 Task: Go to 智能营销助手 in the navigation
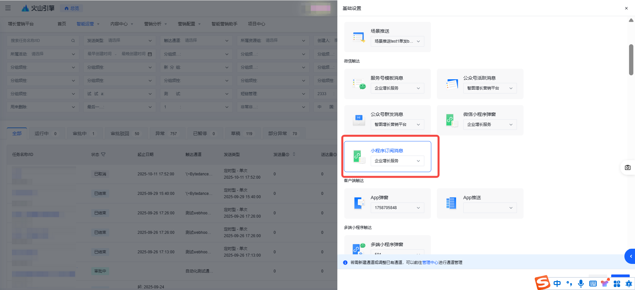[225, 24]
